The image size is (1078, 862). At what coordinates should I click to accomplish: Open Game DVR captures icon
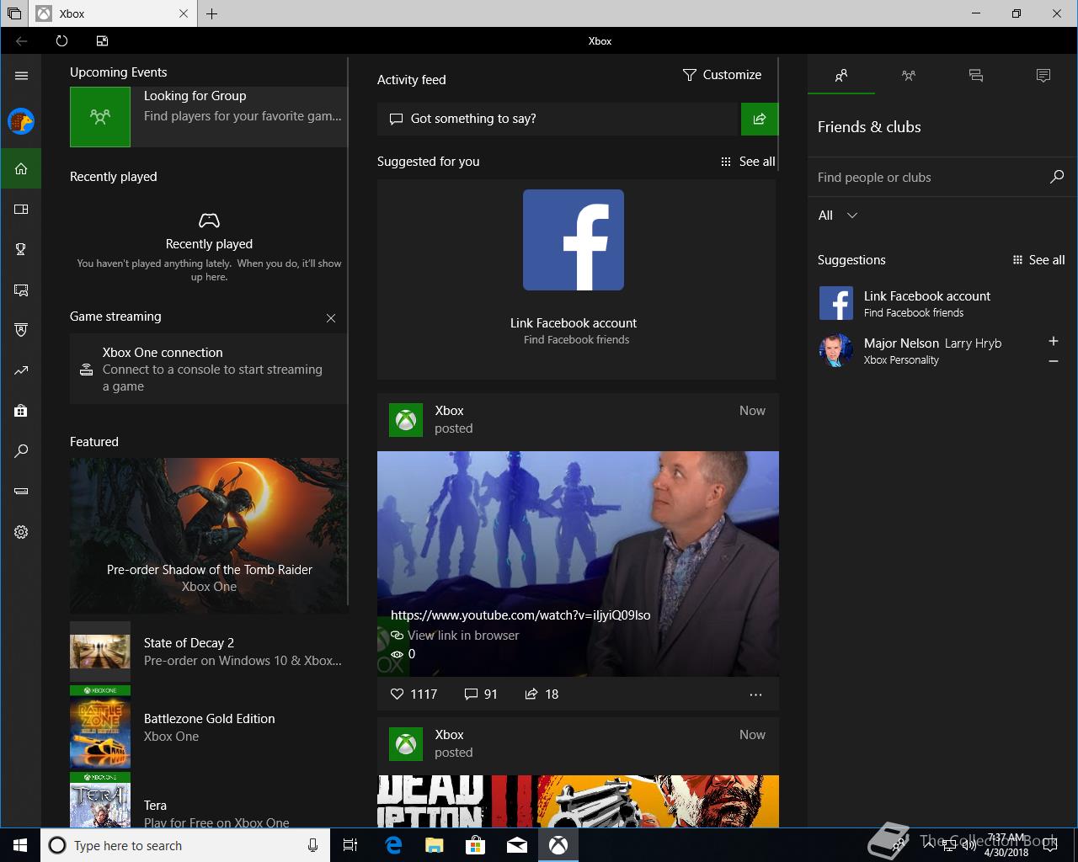coord(21,290)
